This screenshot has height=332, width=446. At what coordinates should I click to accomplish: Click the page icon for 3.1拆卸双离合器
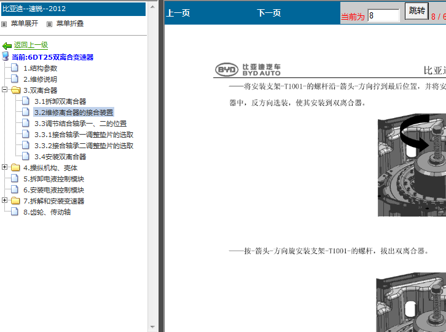[26, 101]
